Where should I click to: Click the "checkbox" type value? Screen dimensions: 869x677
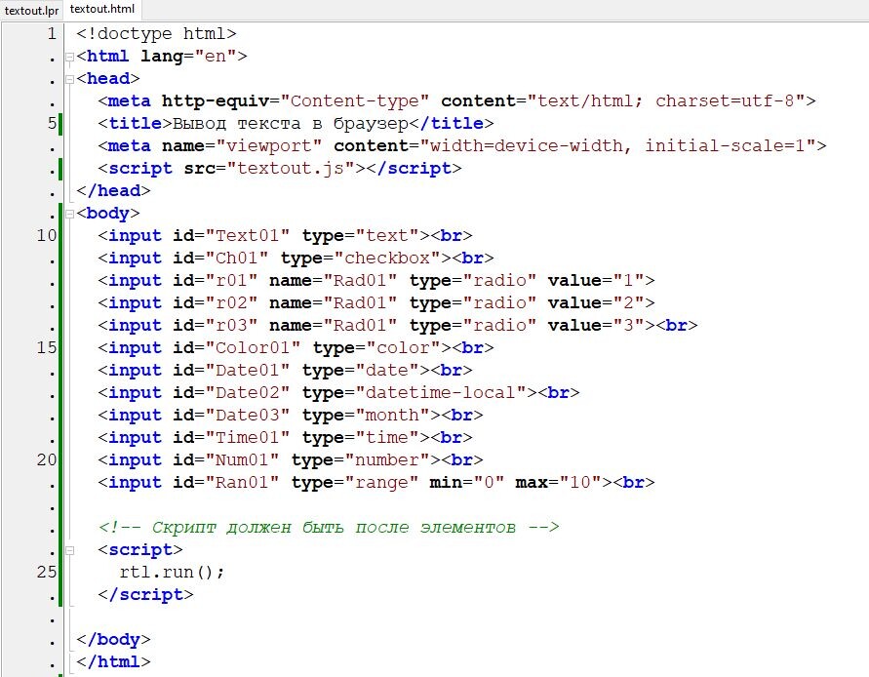point(387,258)
